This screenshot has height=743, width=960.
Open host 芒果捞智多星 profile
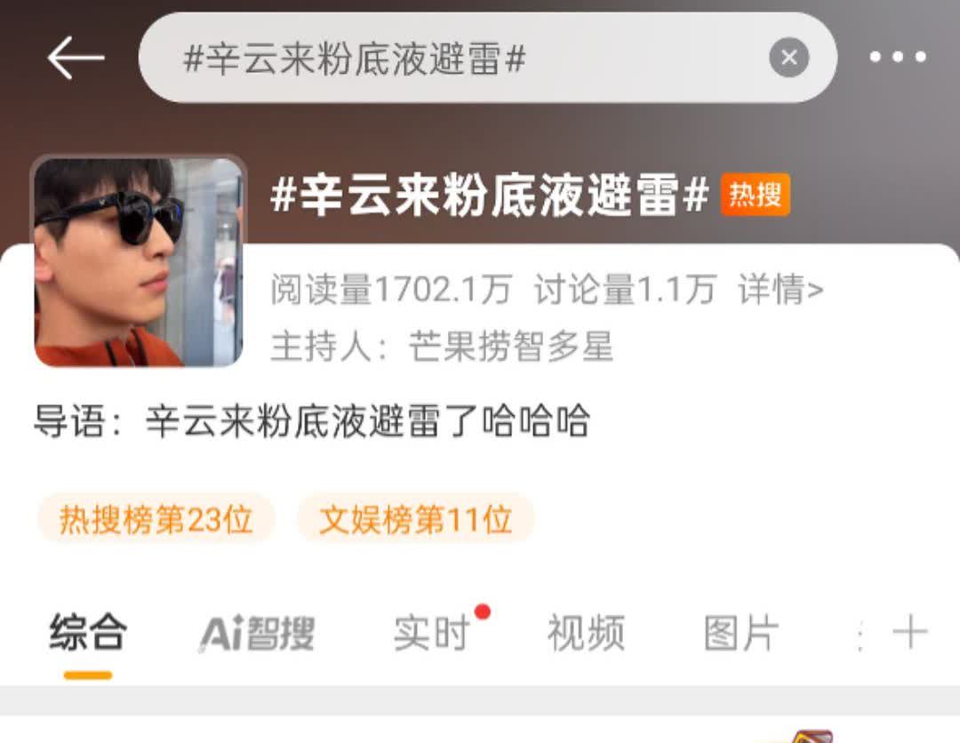click(511, 347)
